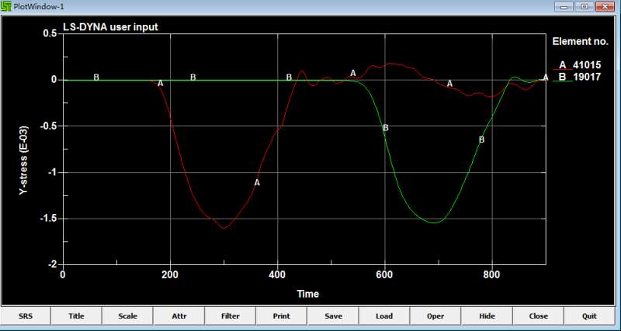Click the 'Element no.' legend heading
This screenshot has width=621, height=331.
[580, 42]
